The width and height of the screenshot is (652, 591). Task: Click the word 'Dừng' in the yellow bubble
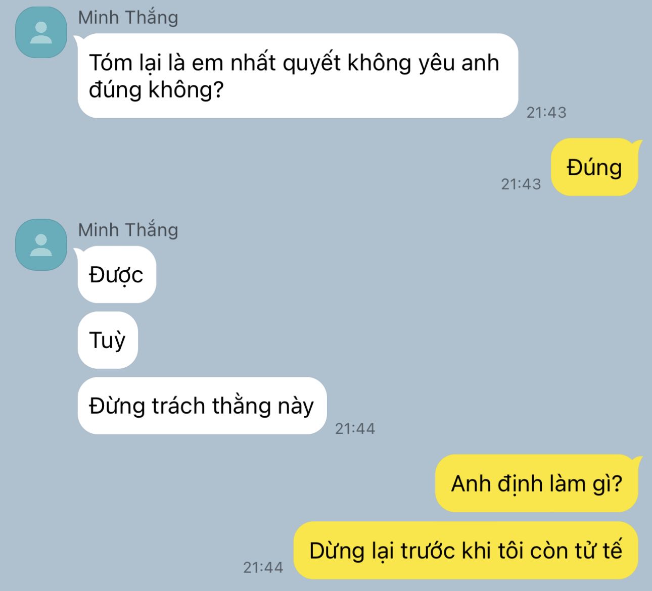tap(337, 551)
